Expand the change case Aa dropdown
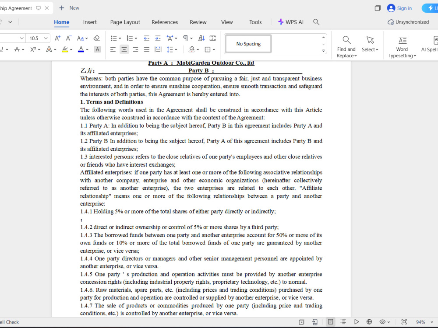Viewport: 438px width, 328px height. pyautogui.click(x=87, y=38)
